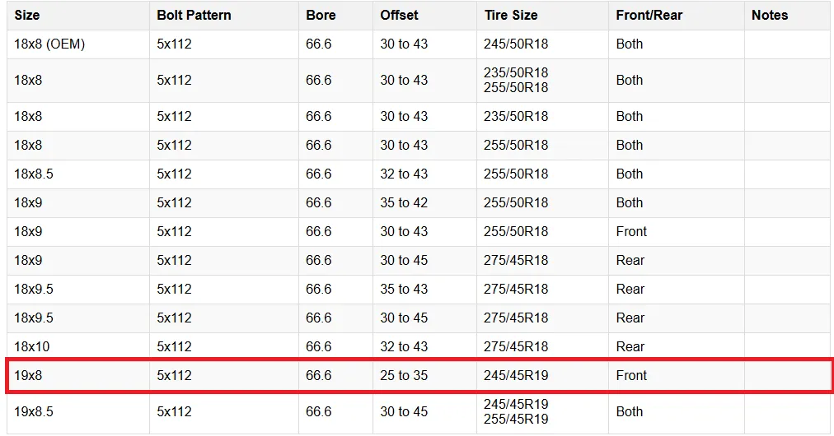This screenshot has width=834, height=436.
Task: Click the 30 to 45 offset in 19x8.5 row
Action: pyautogui.click(x=404, y=412)
